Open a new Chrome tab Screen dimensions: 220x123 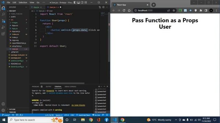click(154, 5)
